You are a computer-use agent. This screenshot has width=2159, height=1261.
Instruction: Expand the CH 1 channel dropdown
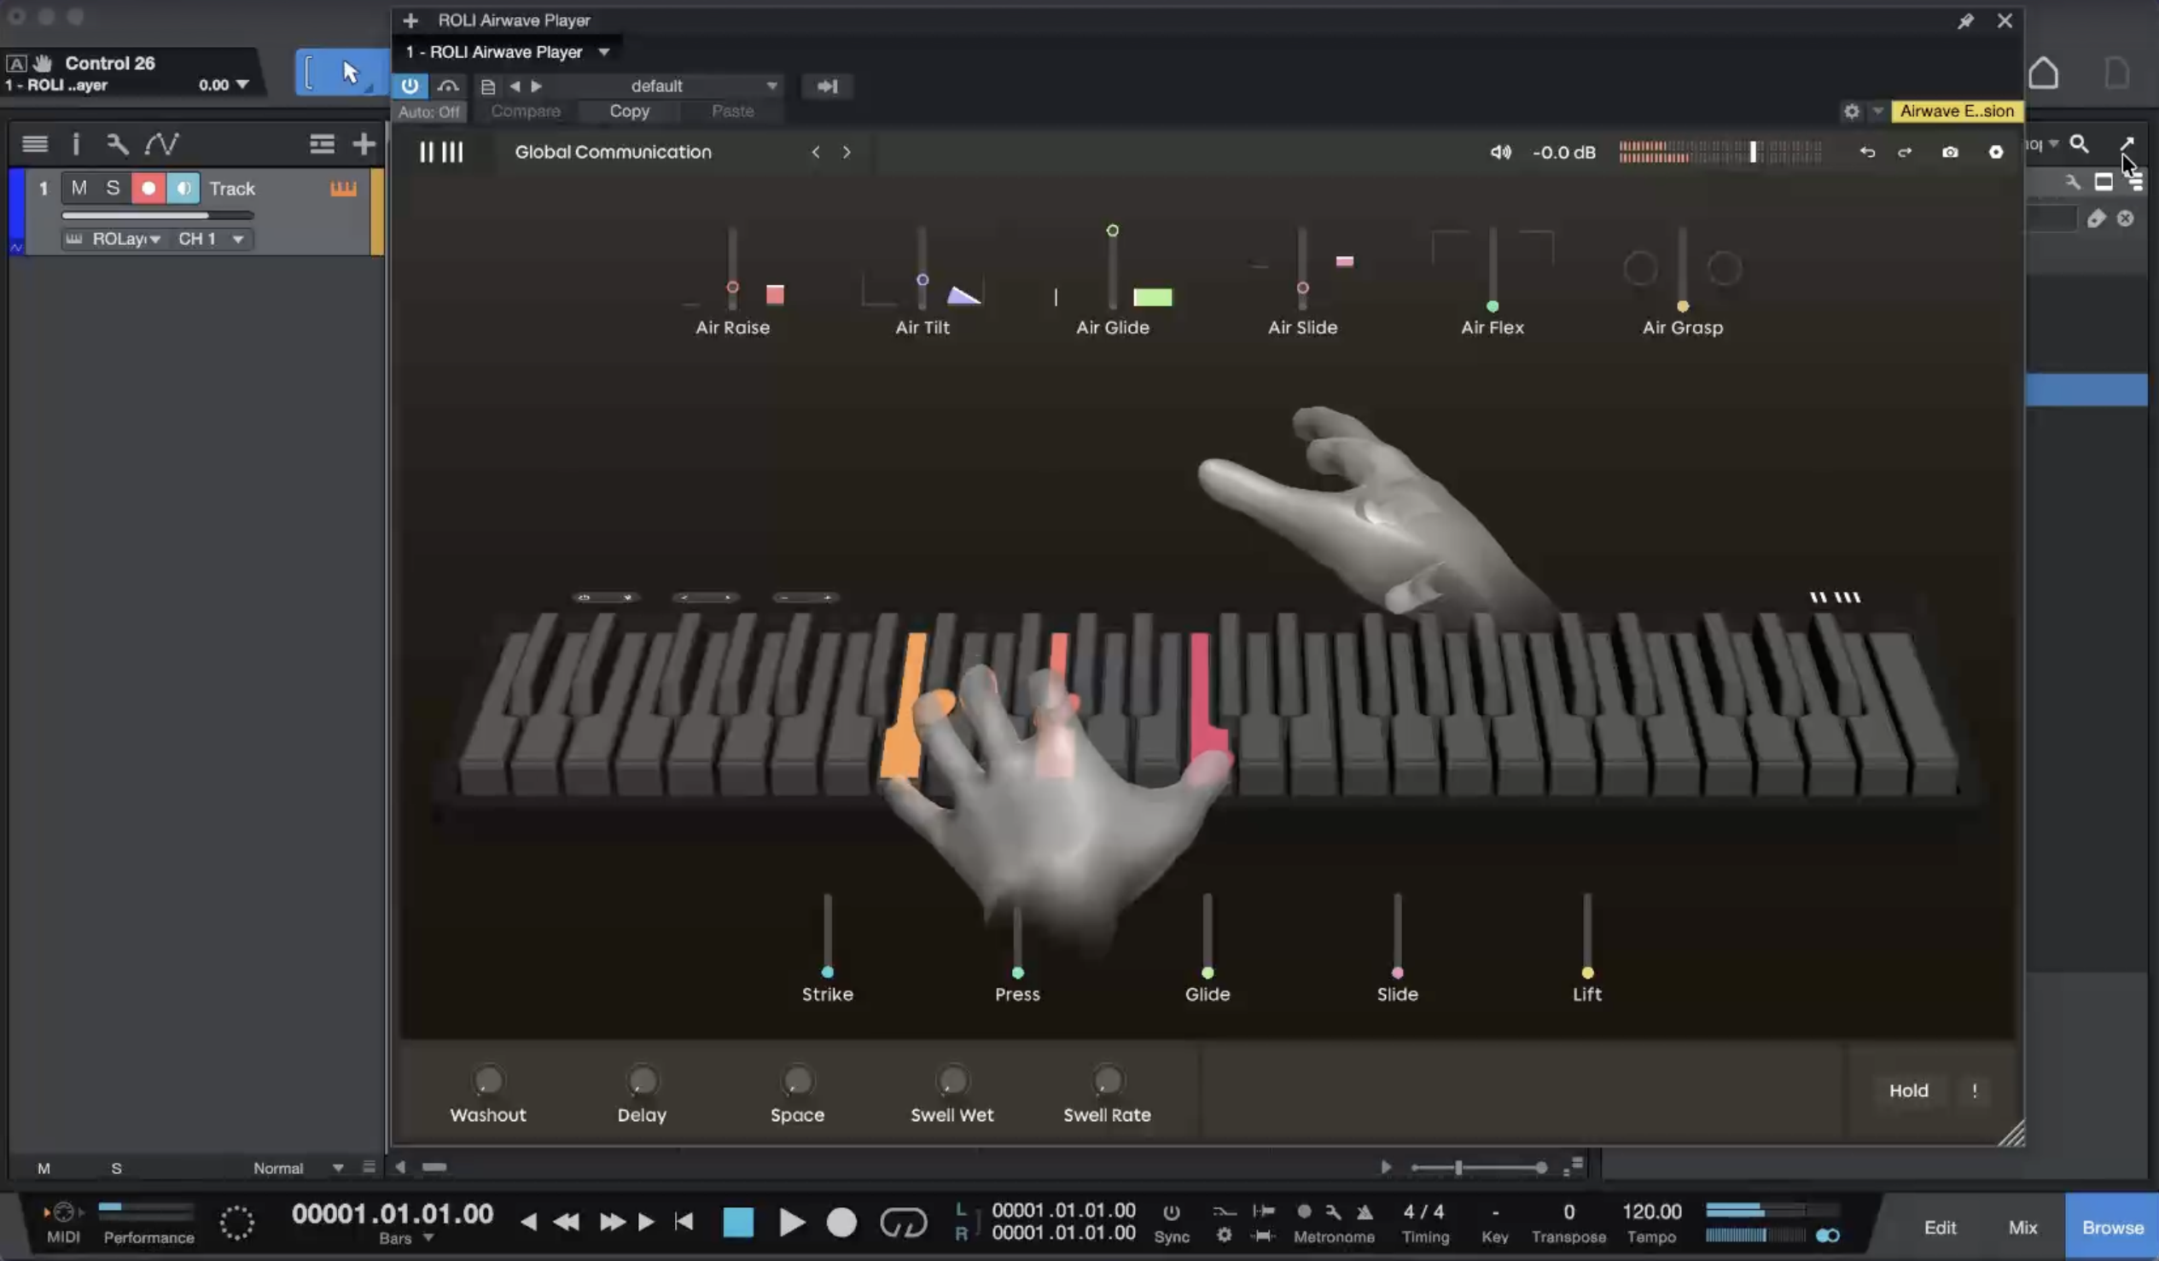tap(211, 239)
